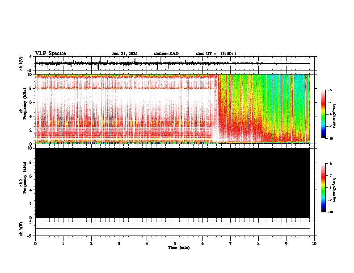Click the "4" tick on the time axis
Viewport: 354px width, 273px height.
click(147, 244)
